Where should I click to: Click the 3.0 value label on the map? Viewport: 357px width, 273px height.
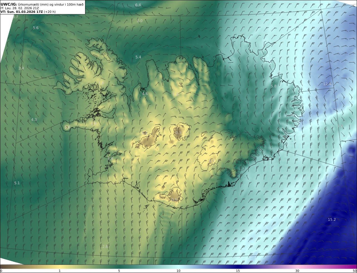[x=140, y=21]
